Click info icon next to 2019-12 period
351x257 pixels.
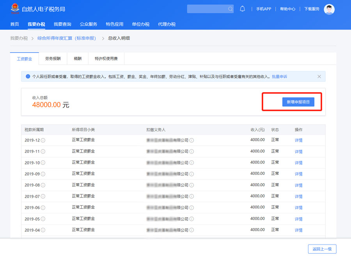[x=43, y=140]
